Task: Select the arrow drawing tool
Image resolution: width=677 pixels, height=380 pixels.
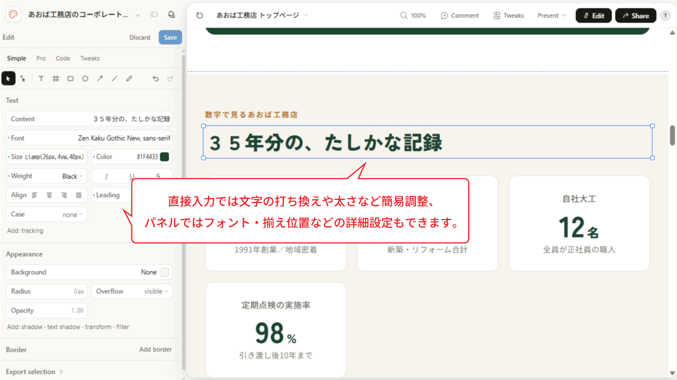Action: pos(100,79)
